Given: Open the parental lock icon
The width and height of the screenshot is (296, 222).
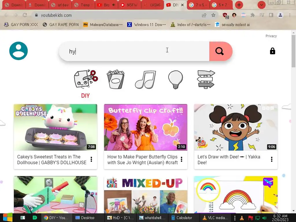Looking at the screenshot, I should click(x=272, y=51).
